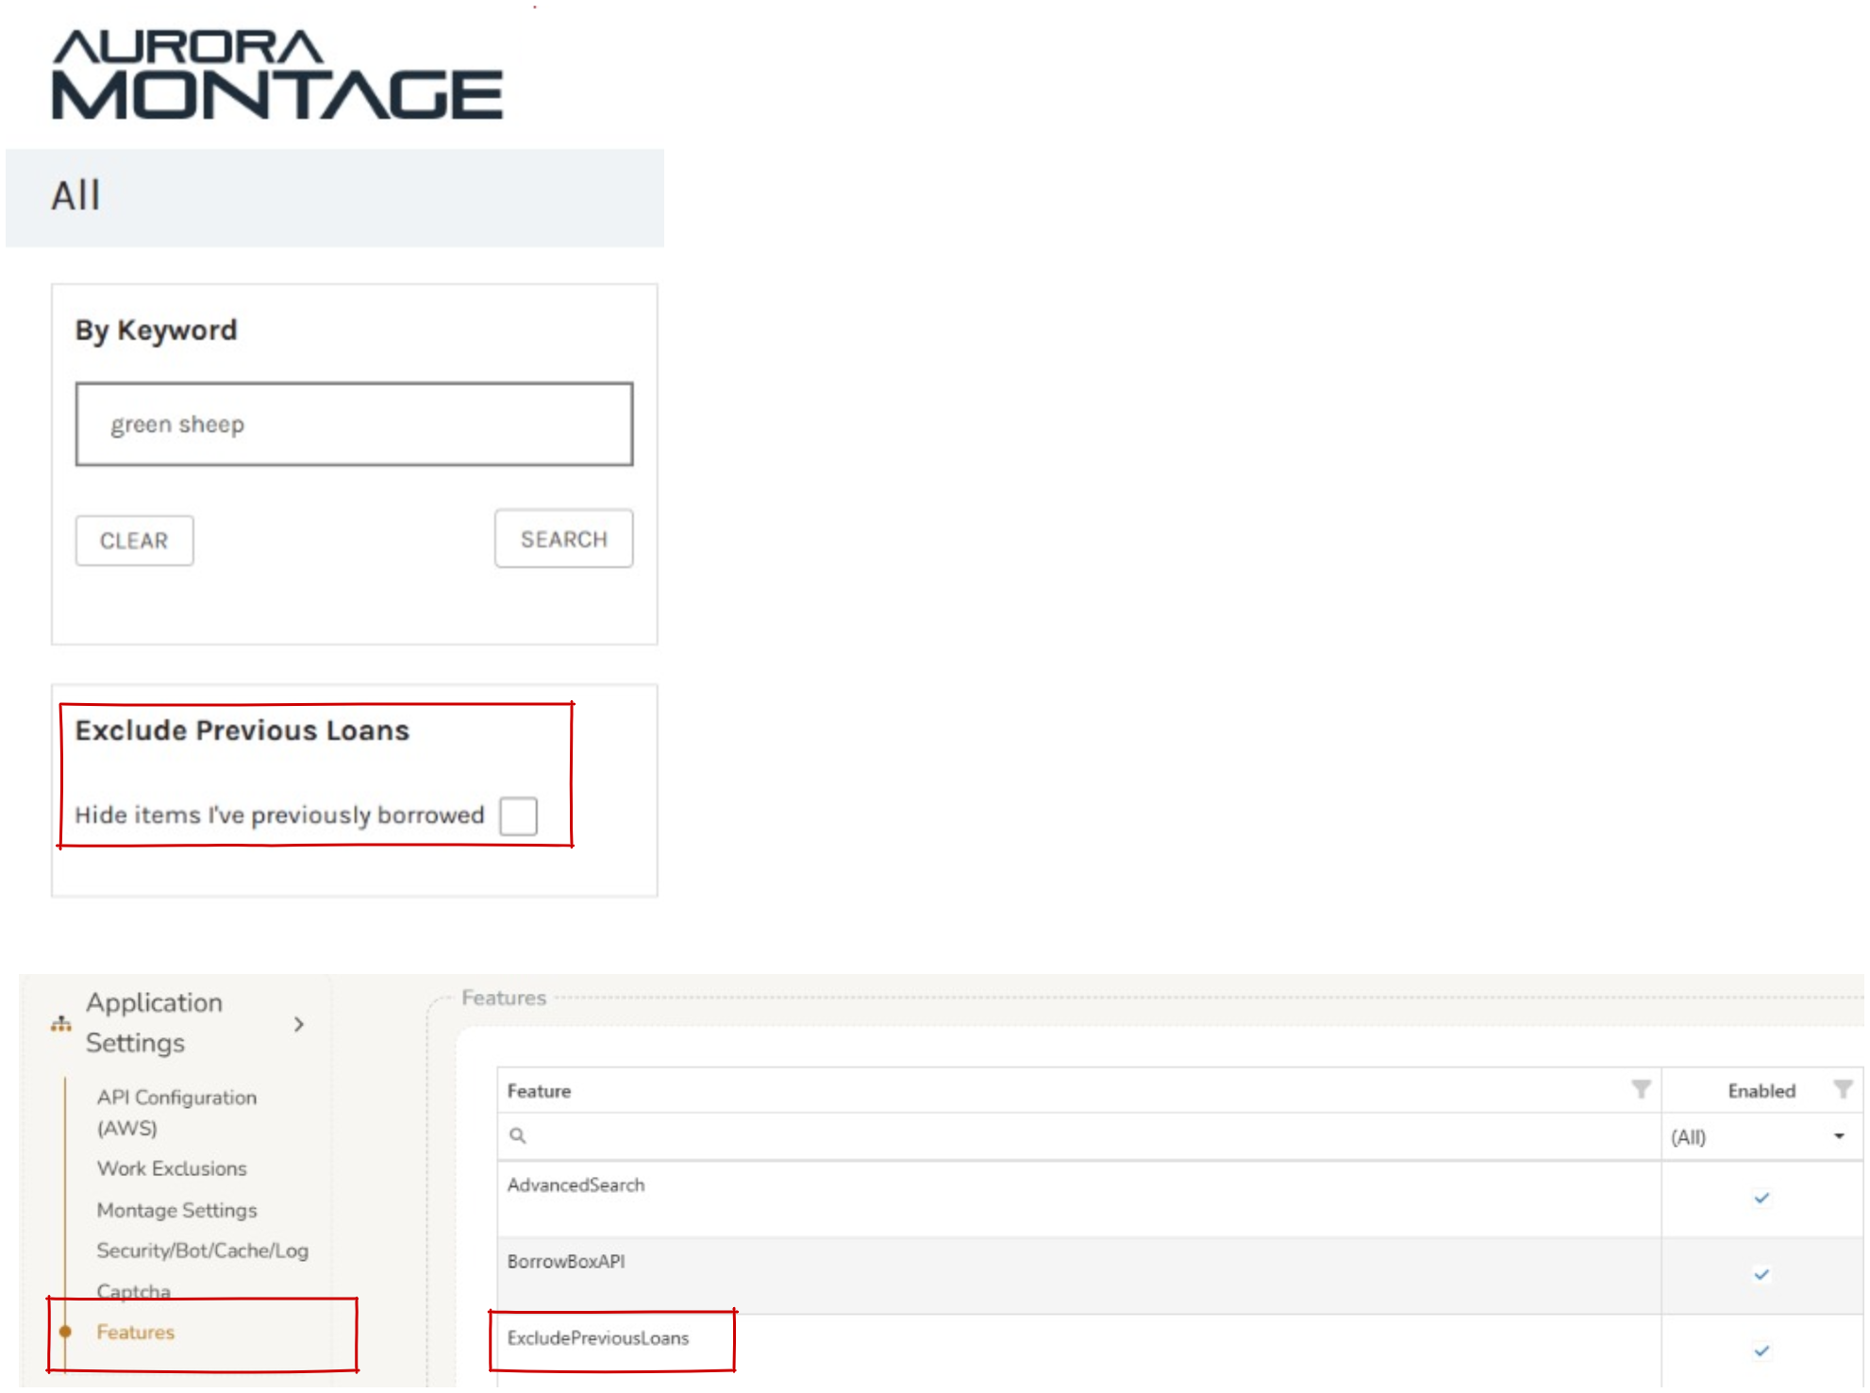
Task: Open the Enabled column filter icon
Action: point(1842,1090)
